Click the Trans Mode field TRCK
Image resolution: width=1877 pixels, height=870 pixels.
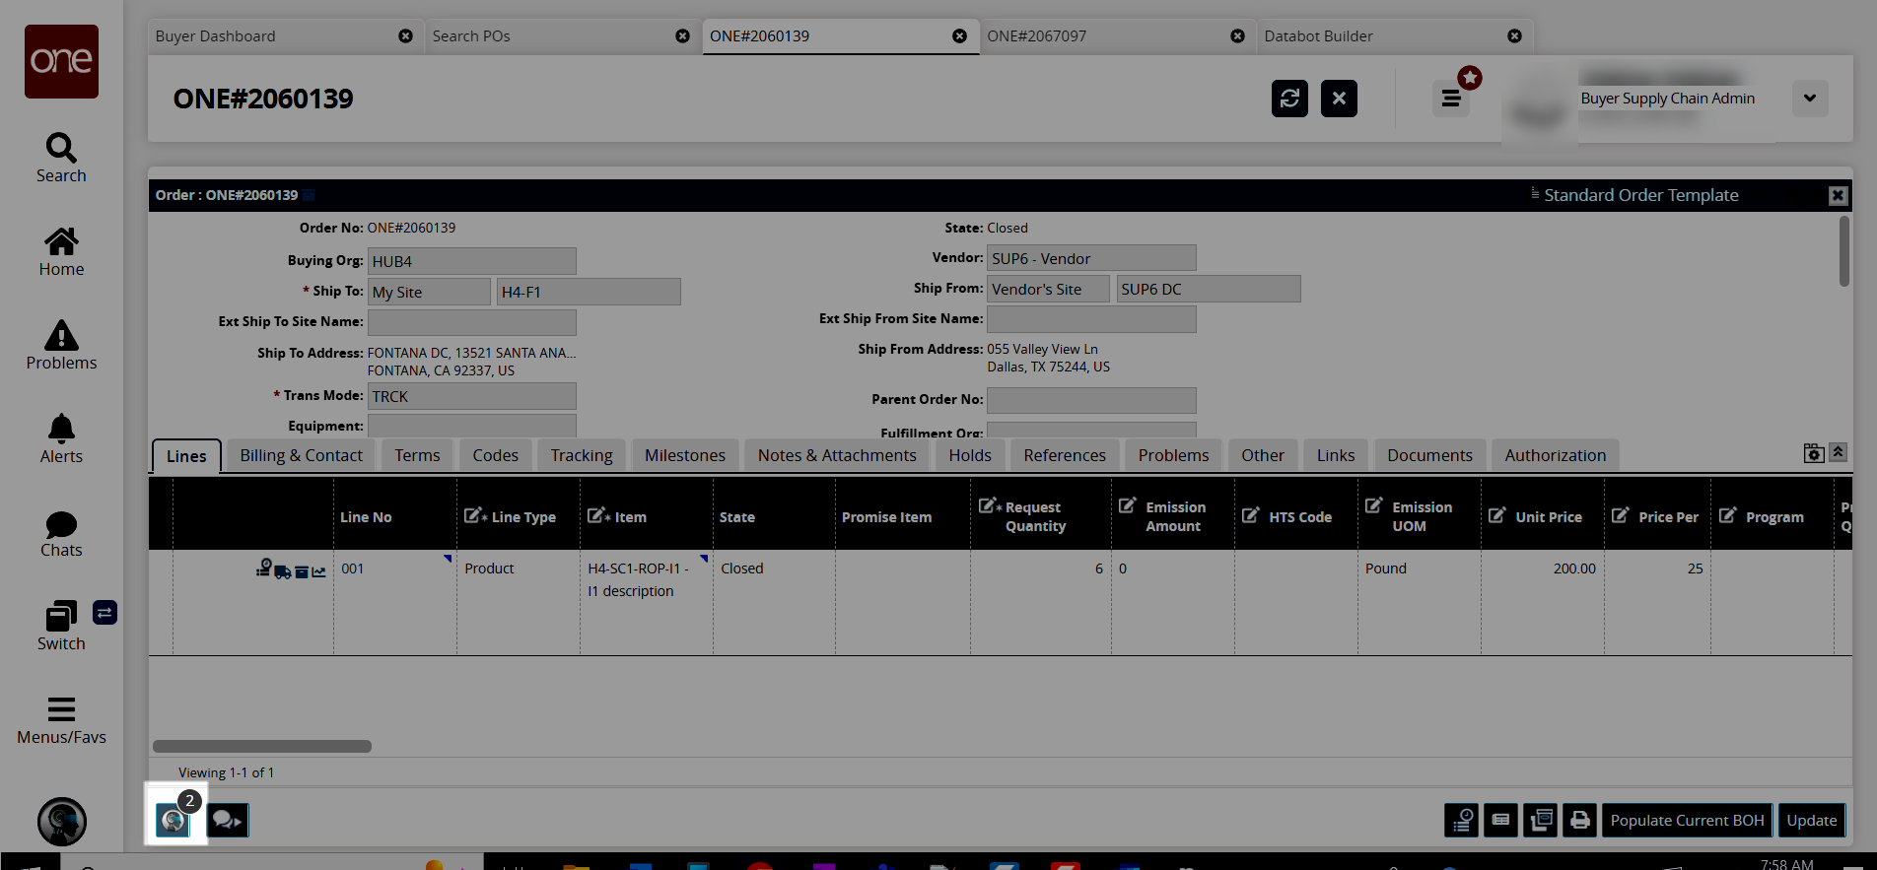[472, 396]
